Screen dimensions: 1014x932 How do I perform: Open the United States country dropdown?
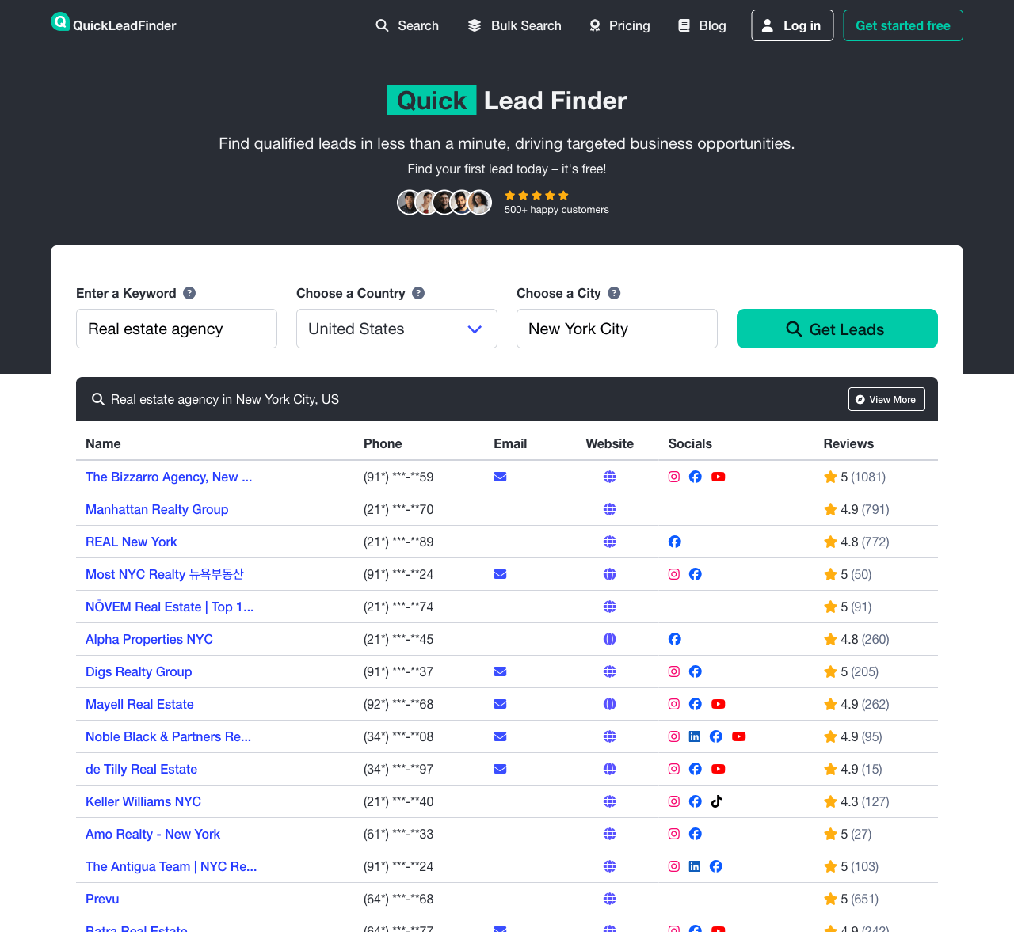tap(397, 329)
